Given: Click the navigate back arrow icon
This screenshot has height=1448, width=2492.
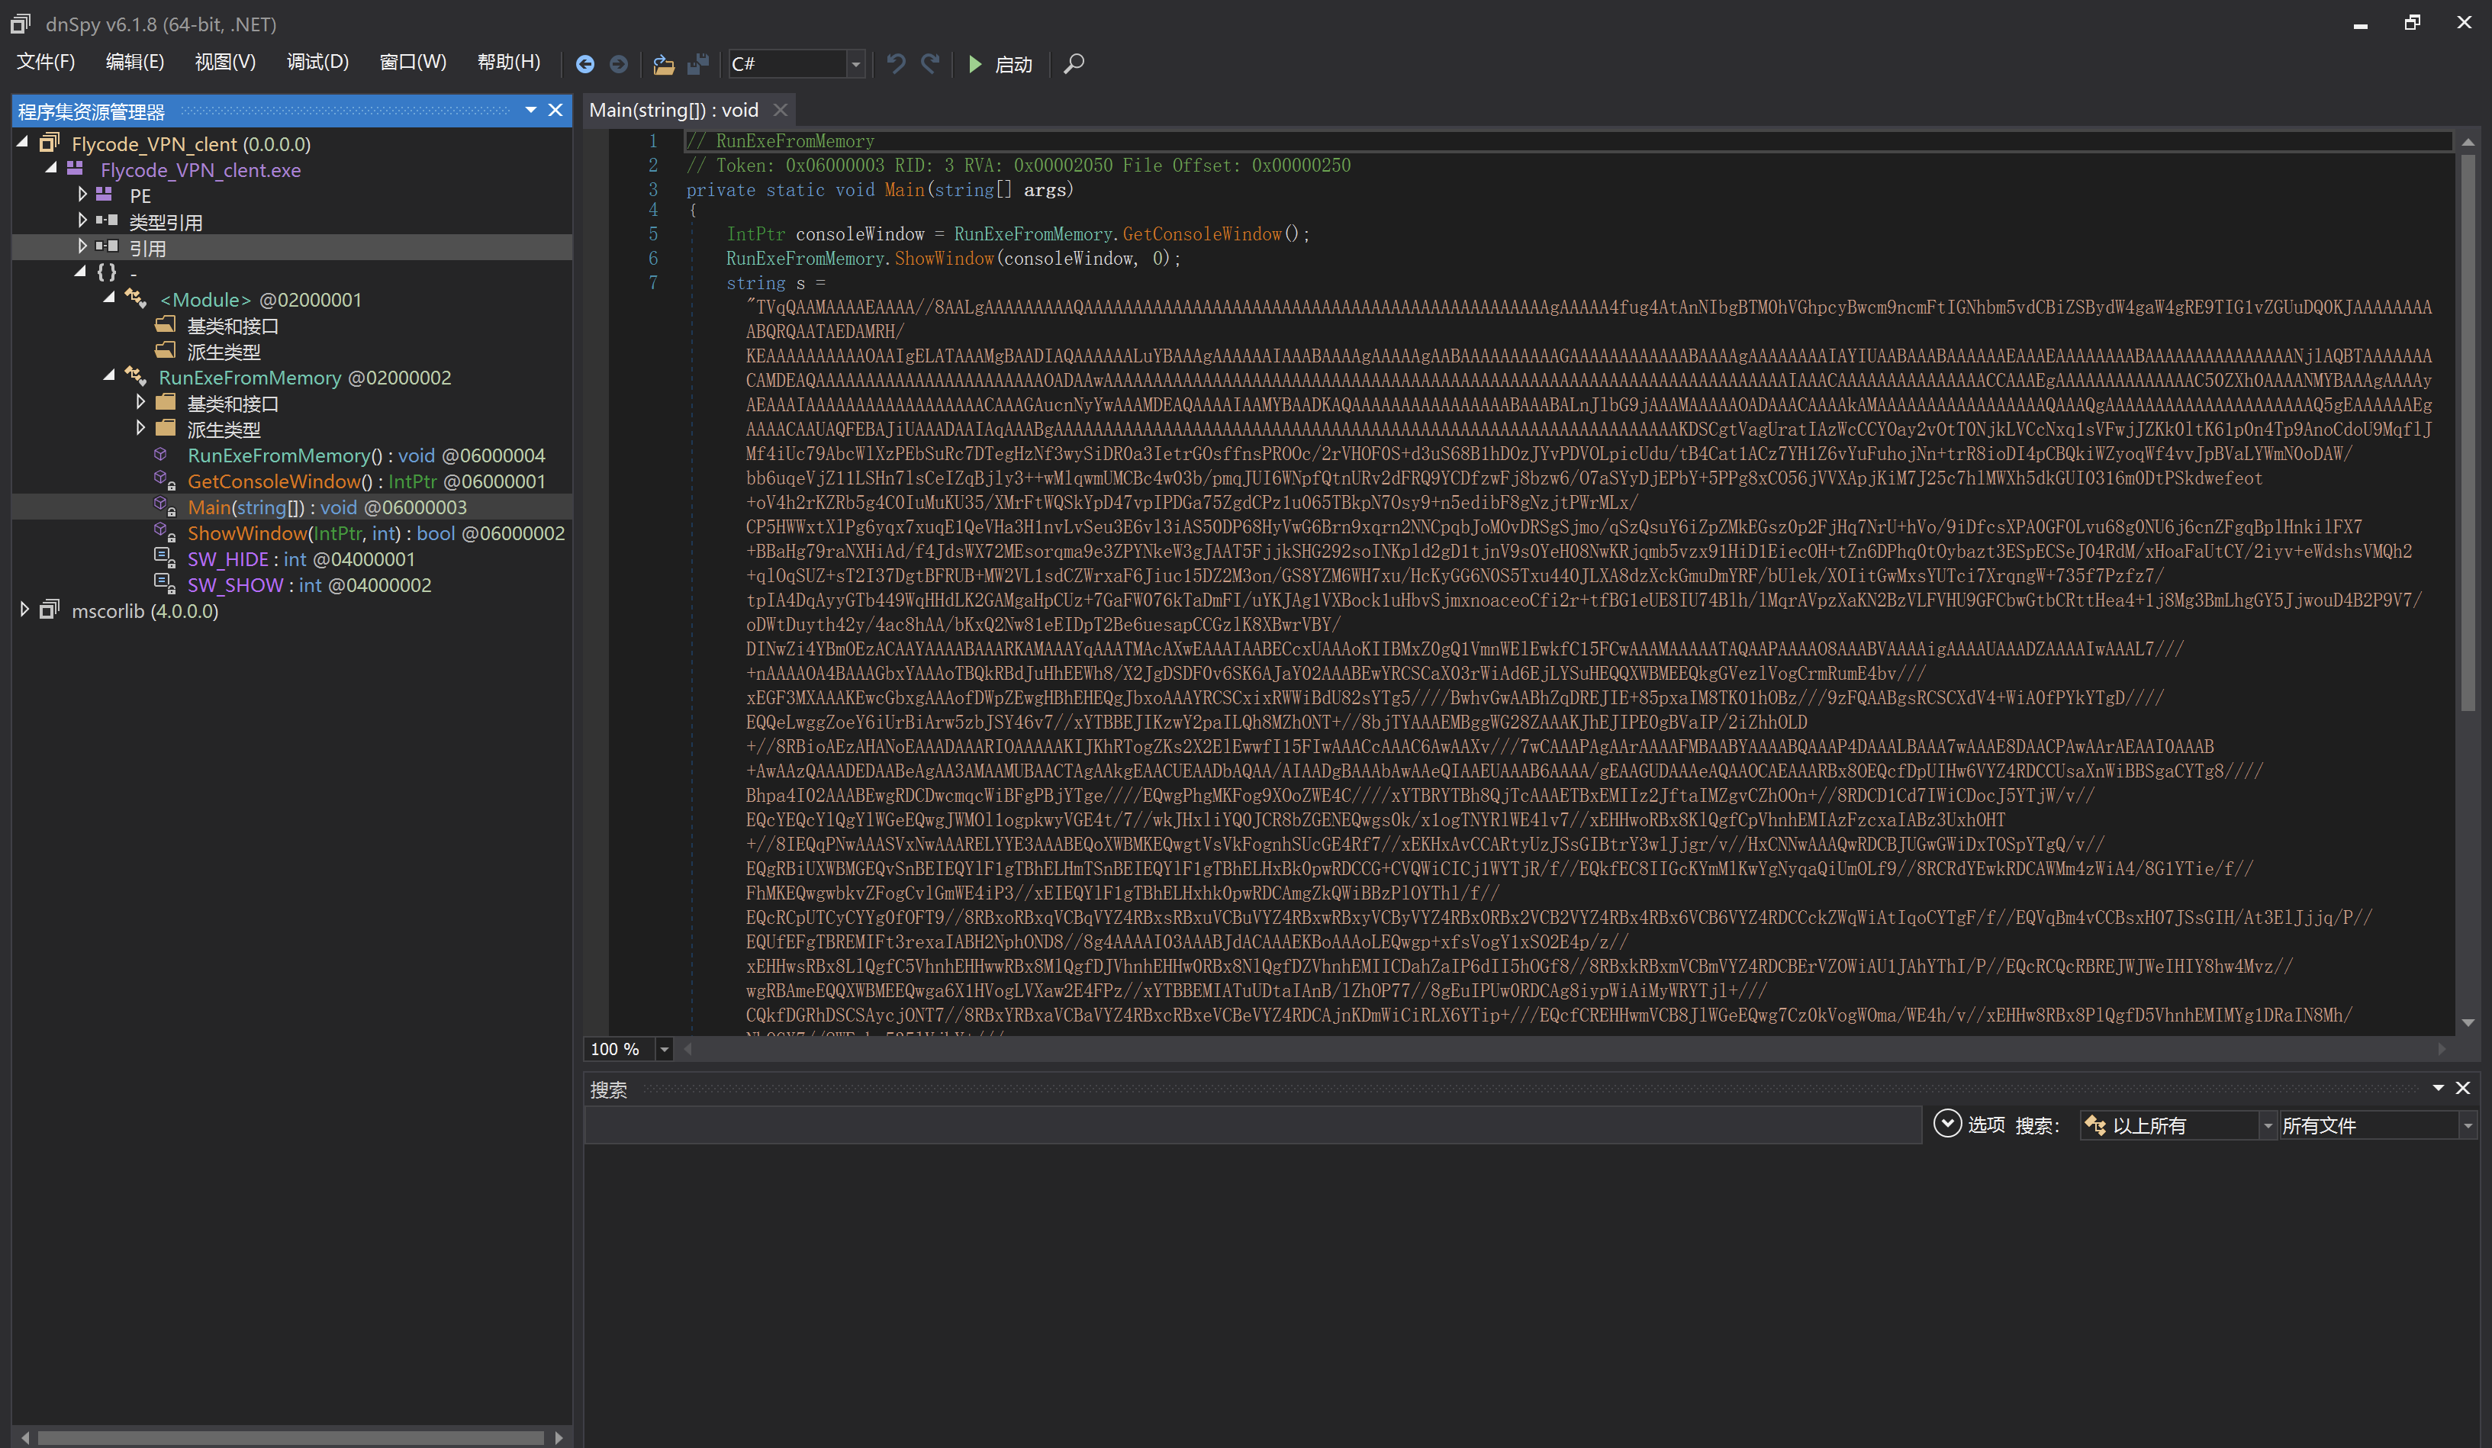Looking at the screenshot, I should [584, 64].
